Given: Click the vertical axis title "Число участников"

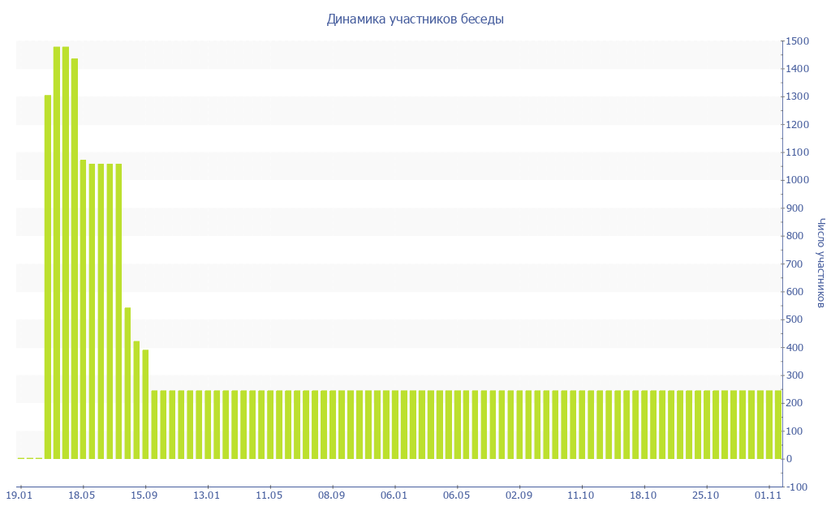Looking at the screenshot, I should point(820,263).
